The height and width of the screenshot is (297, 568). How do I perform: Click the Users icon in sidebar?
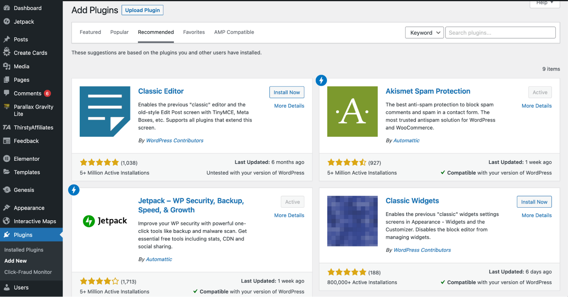(x=7, y=287)
